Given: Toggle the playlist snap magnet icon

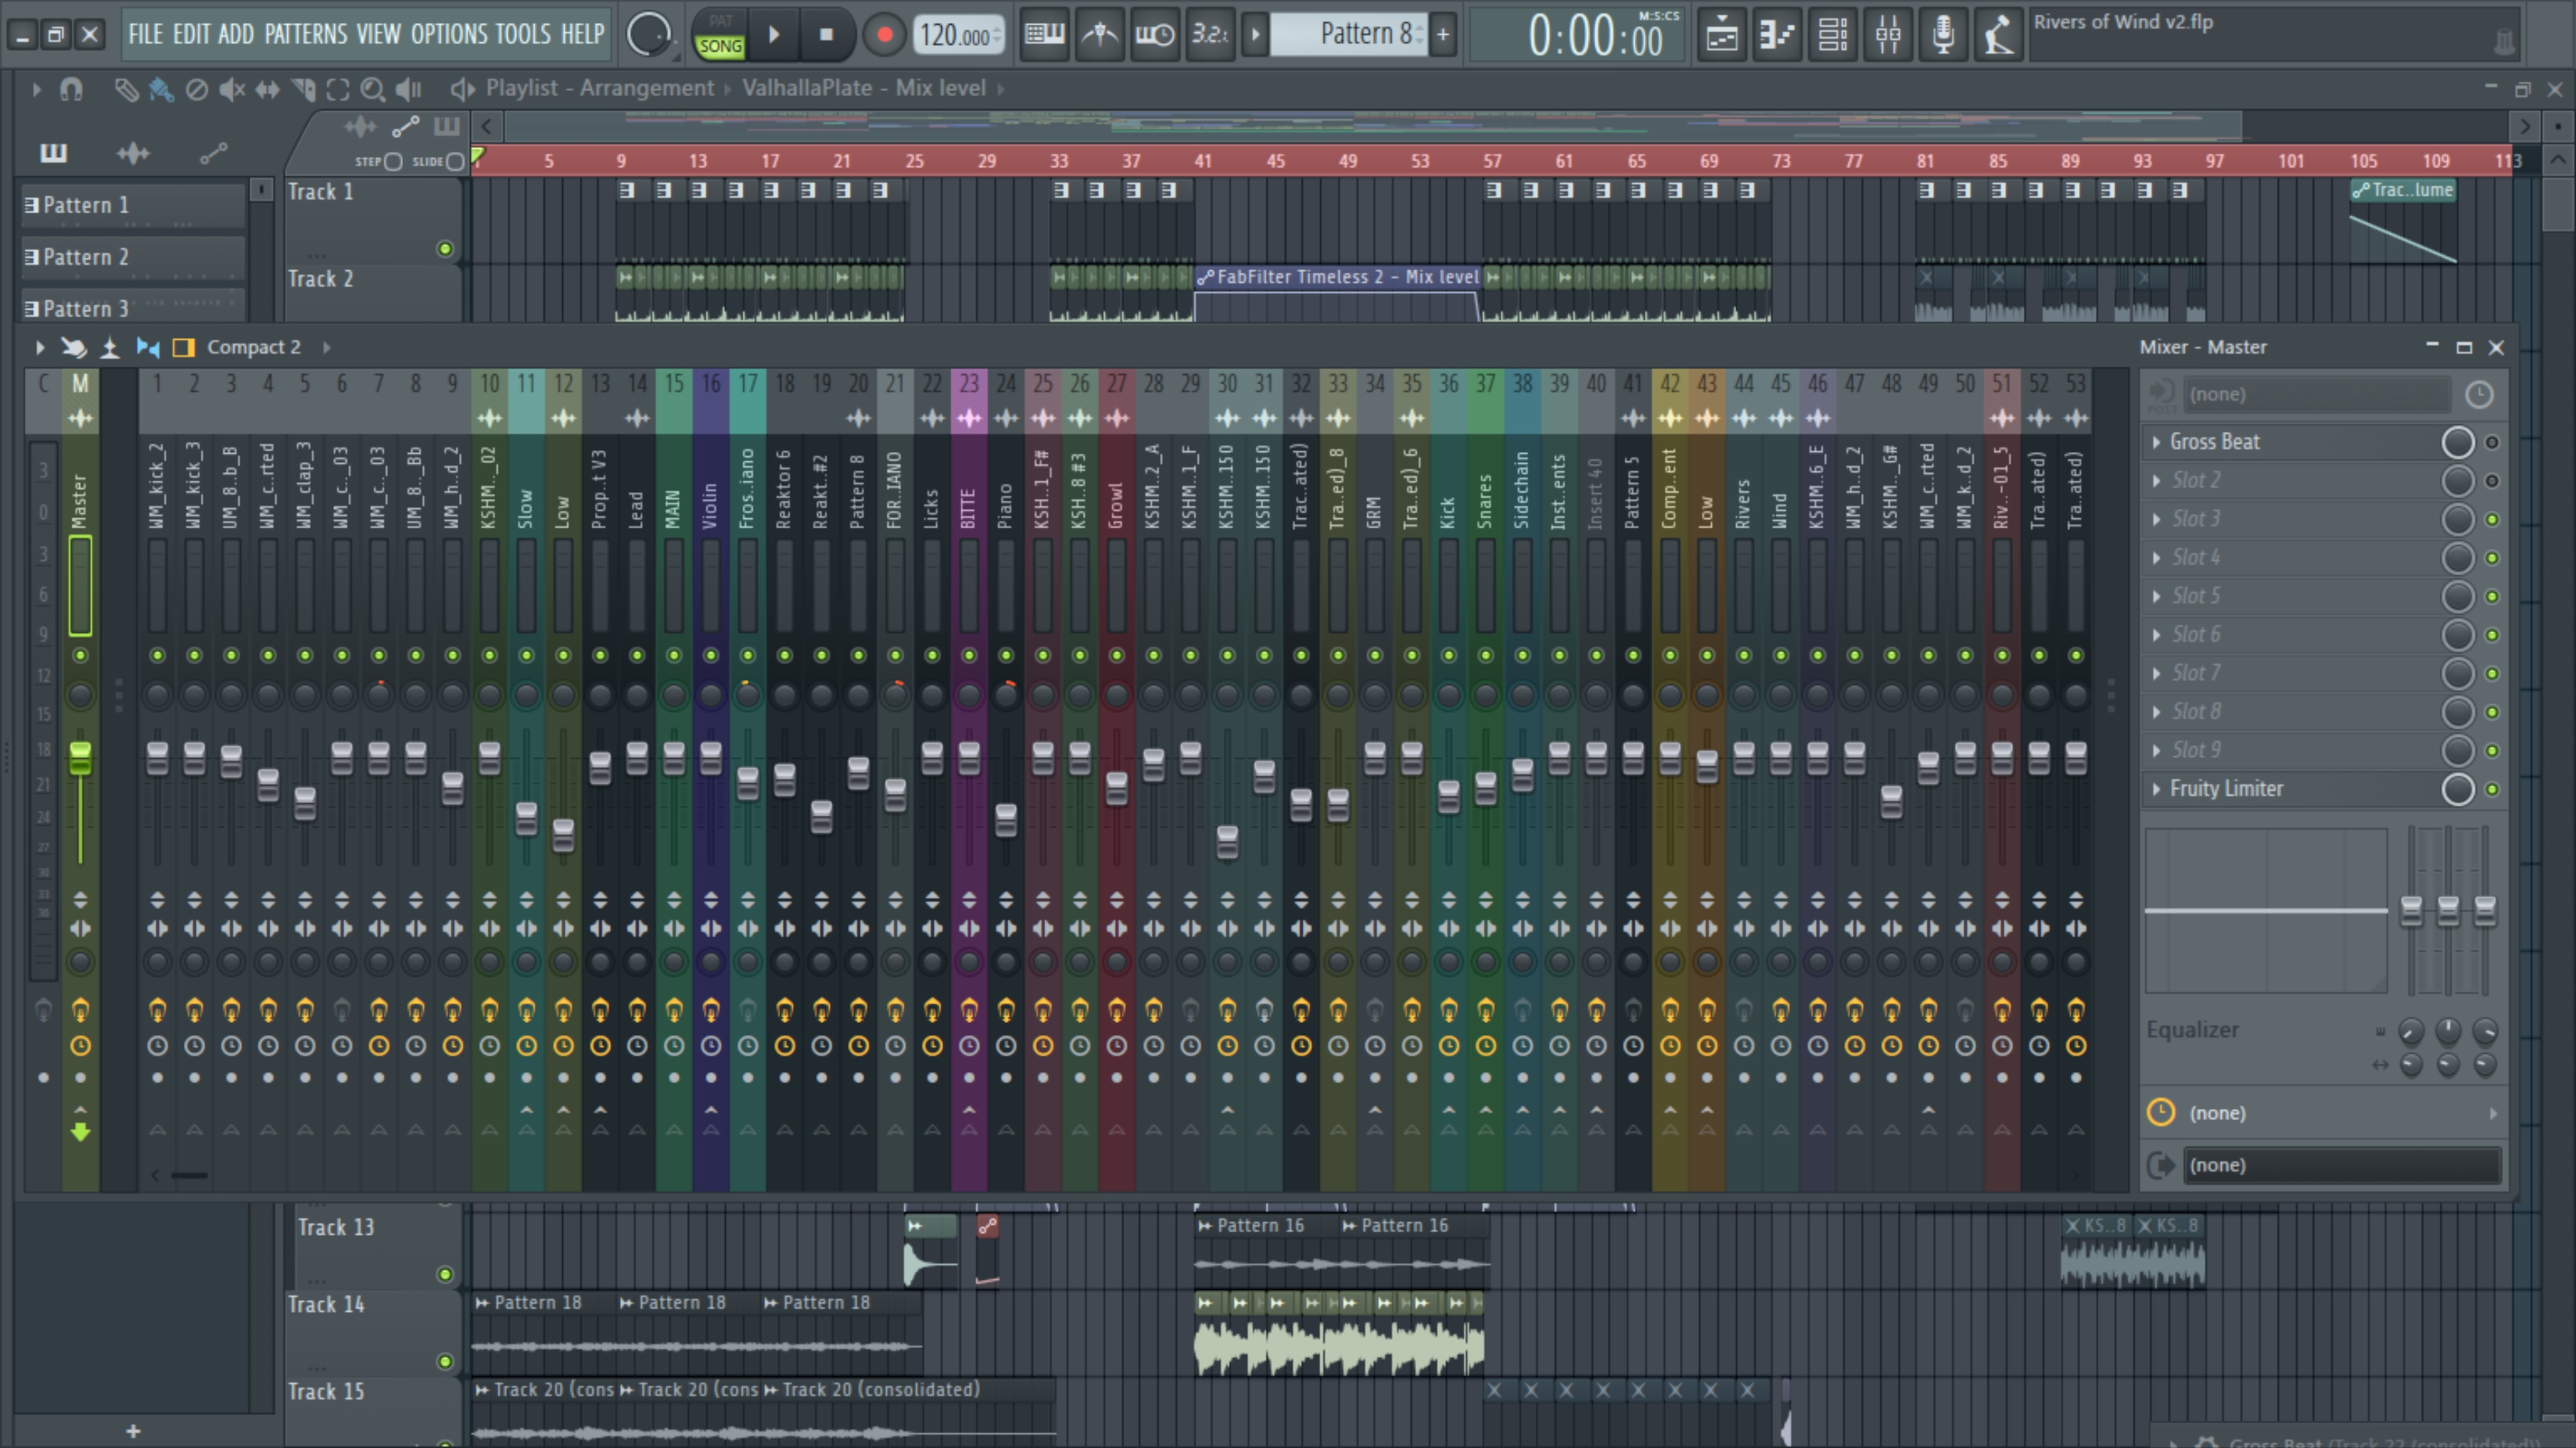Looking at the screenshot, I should tap(71, 89).
